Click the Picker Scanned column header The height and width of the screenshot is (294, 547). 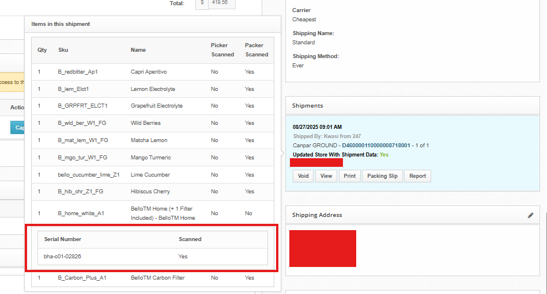(222, 50)
